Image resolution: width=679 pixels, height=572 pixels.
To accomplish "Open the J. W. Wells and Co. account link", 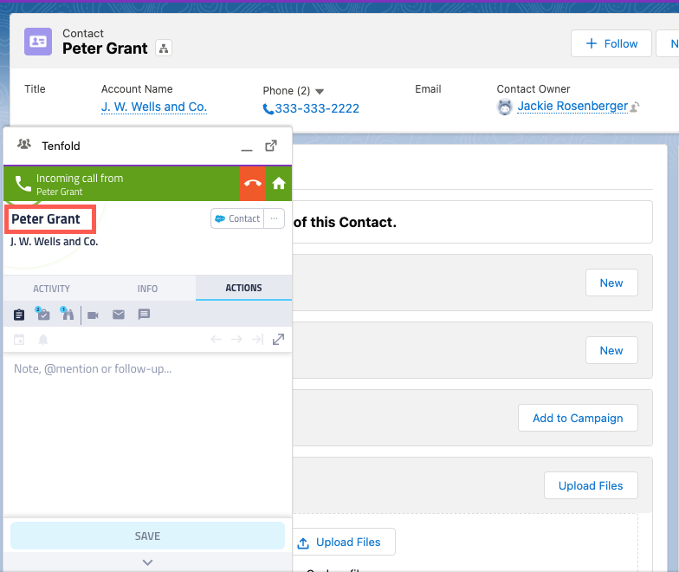I will click(x=154, y=107).
